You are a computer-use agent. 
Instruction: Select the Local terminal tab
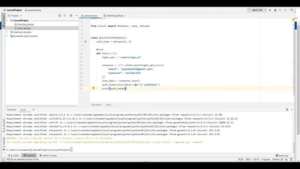coord(23,109)
